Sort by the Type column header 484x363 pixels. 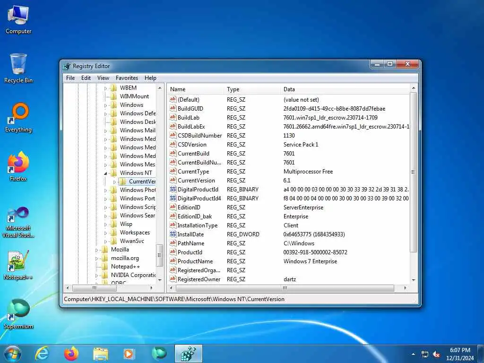tap(252, 89)
